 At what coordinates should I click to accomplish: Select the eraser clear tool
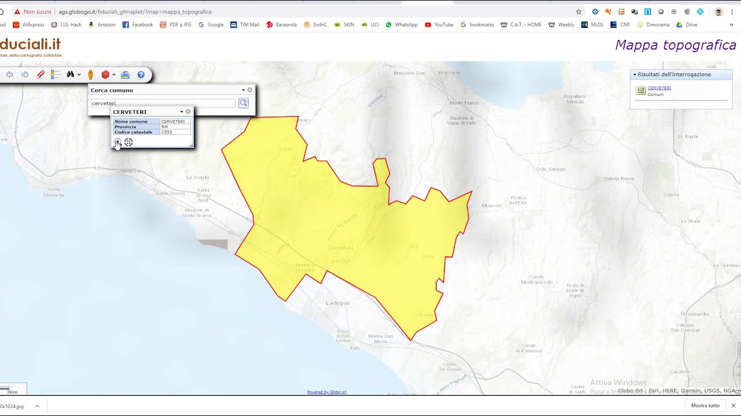click(x=41, y=75)
